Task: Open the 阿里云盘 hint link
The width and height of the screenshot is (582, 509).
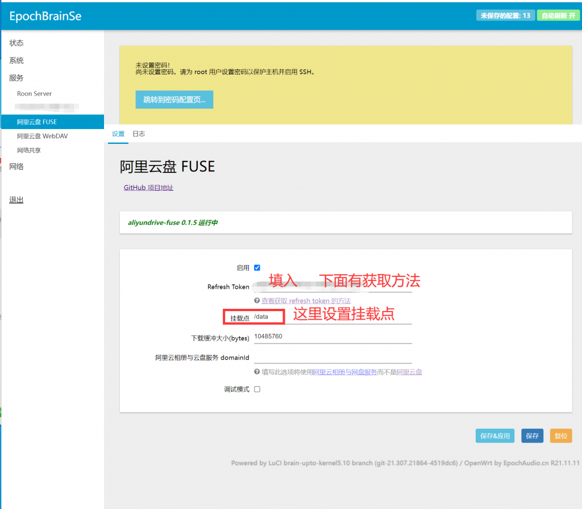Action: tap(409, 372)
